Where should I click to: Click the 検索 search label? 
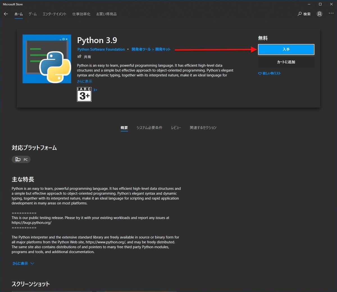point(307,14)
